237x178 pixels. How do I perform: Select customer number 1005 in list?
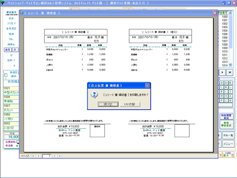(225, 34)
